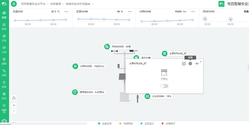
Task: Click the 降雨量6300I rain icon marker
Action: coord(75,92)
